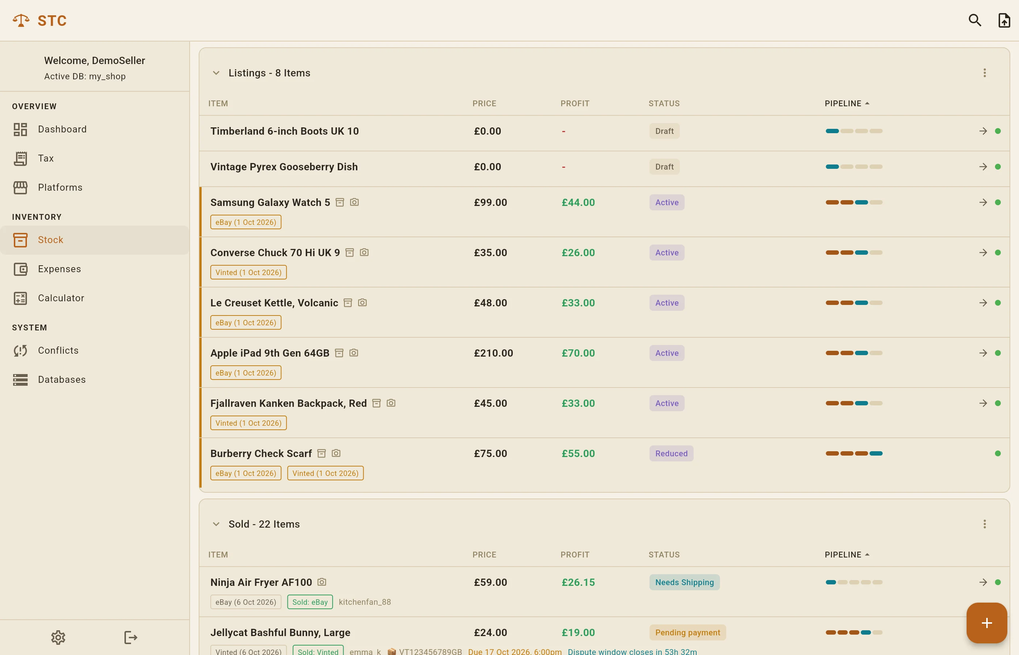Click pipeline progress bar for Burberry Check Scarf
Viewport: 1019px width, 655px height.
coord(854,453)
